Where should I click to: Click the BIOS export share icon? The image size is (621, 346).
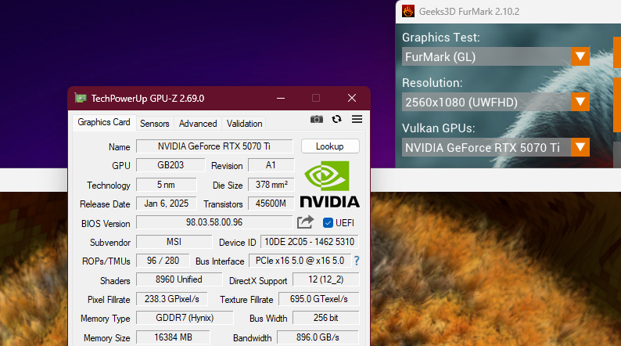(305, 222)
